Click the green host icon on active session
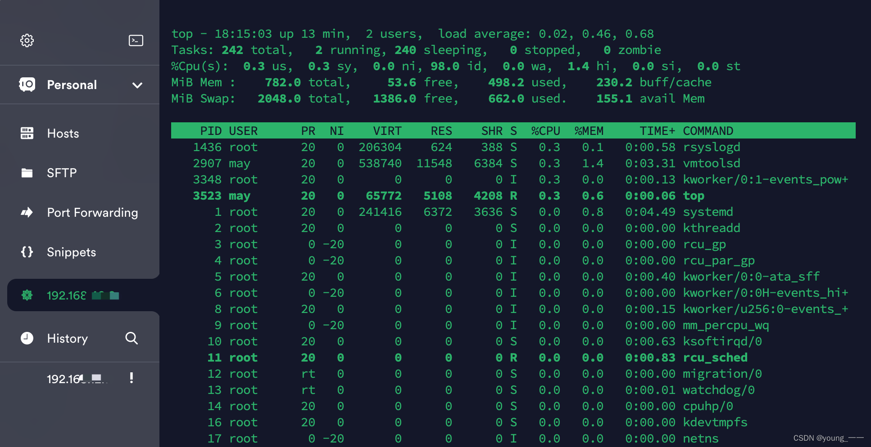 coord(27,295)
